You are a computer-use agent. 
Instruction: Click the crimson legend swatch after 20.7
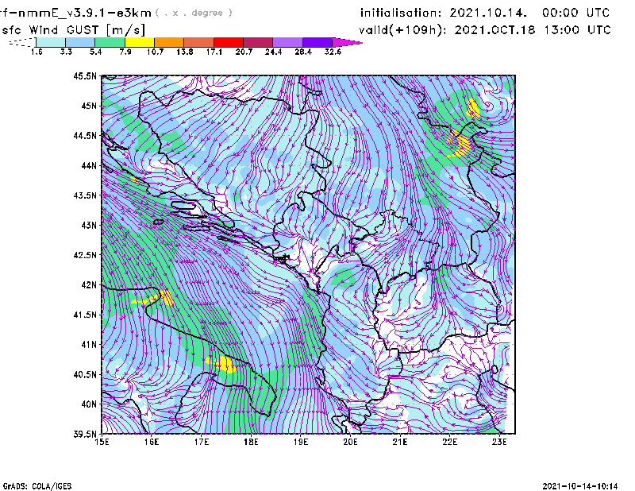point(258,42)
